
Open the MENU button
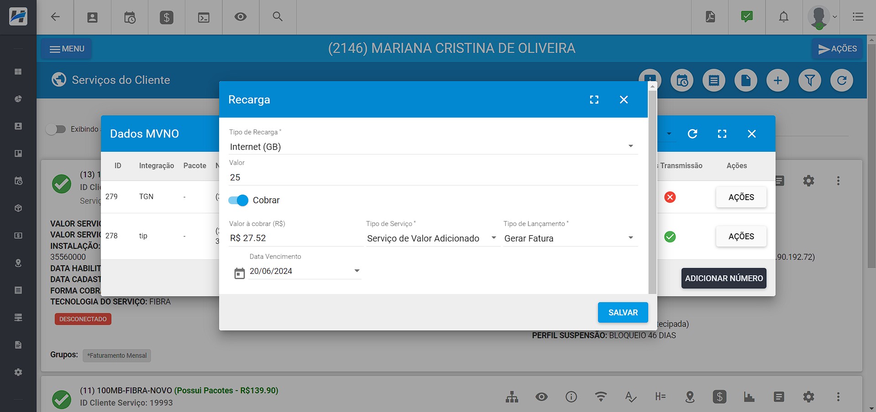pos(67,49)
